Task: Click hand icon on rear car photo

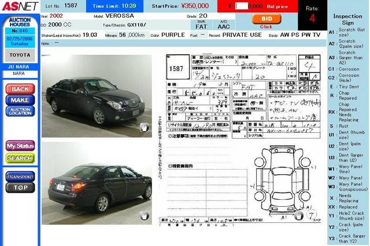Action: (144, 215)
